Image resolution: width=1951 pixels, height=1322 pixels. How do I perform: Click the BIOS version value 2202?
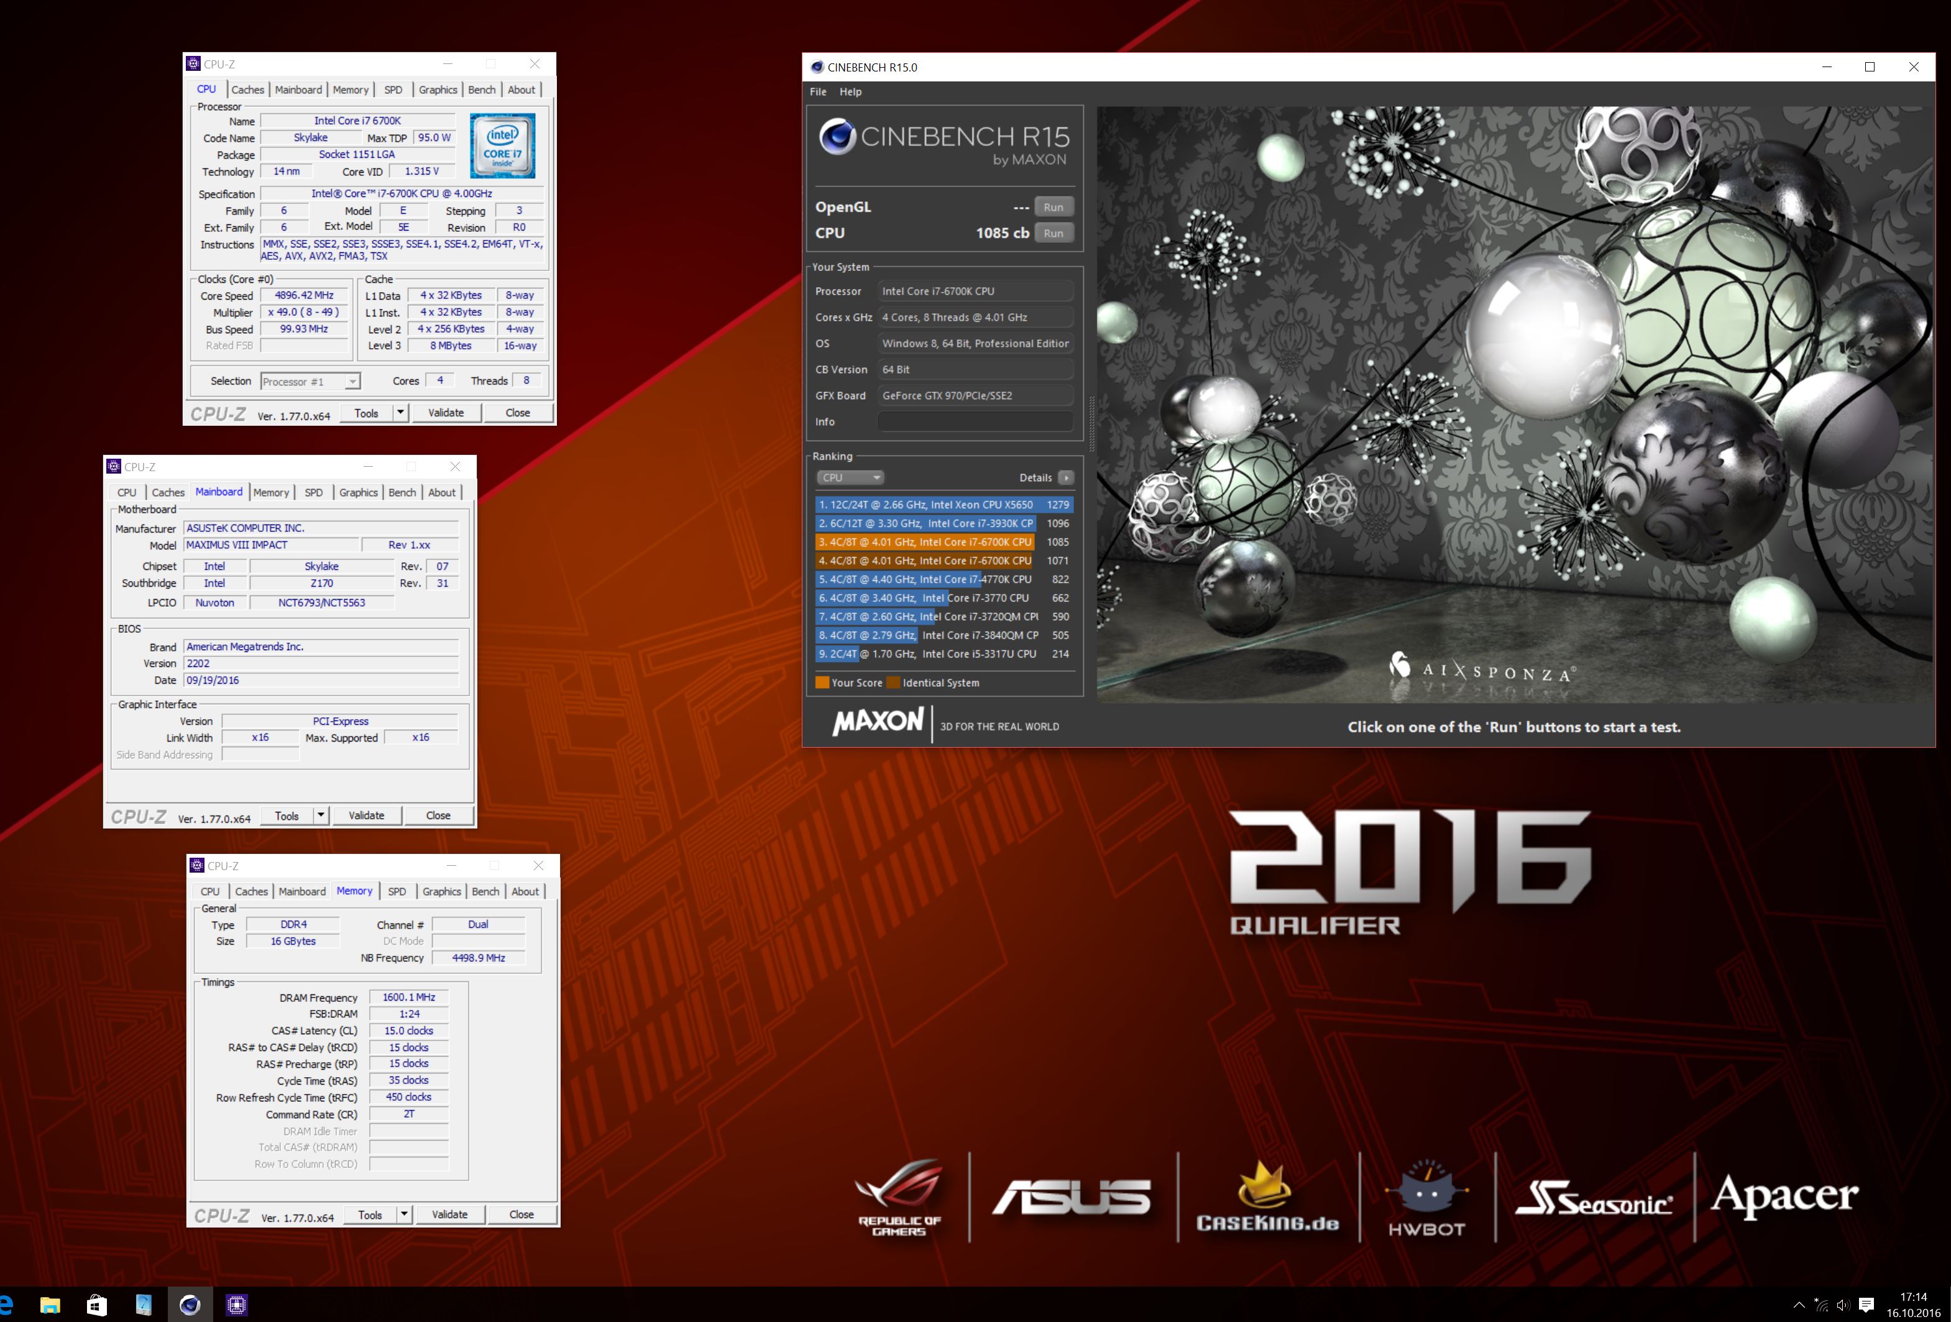pyautogui.click(x=321, y=663)
